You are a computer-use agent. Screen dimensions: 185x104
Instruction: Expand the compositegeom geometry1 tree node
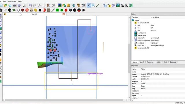133,40
